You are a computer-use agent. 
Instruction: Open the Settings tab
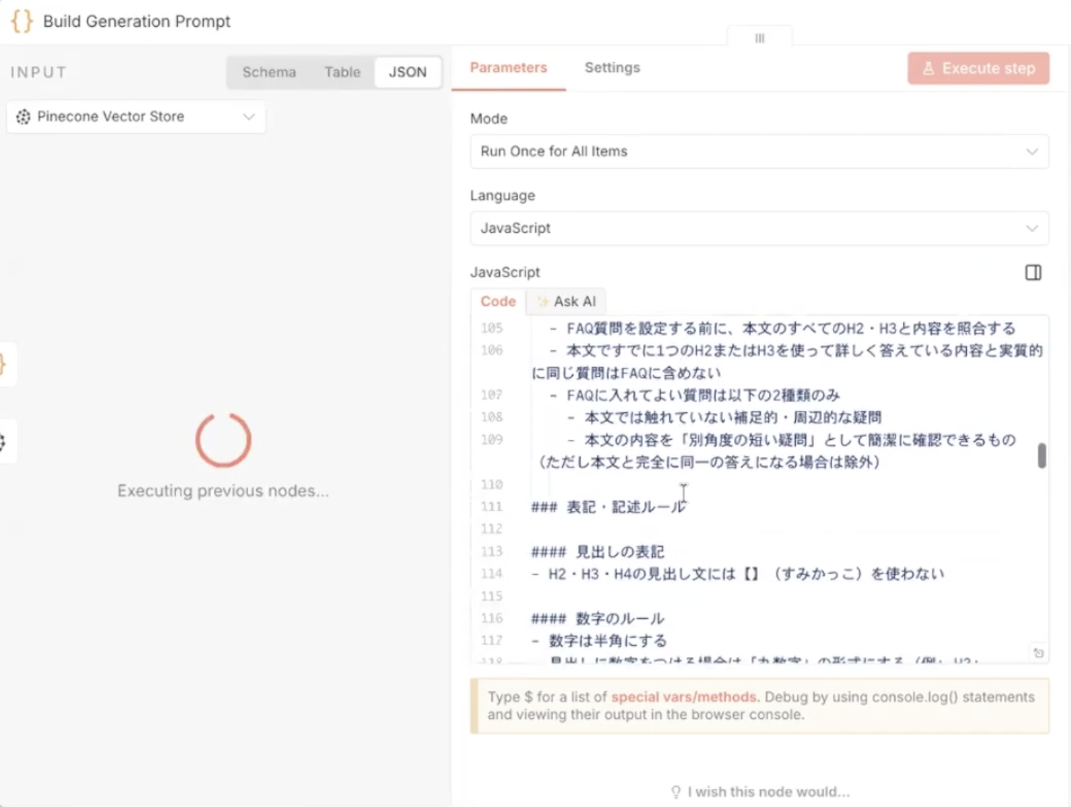tap(612, 68)
